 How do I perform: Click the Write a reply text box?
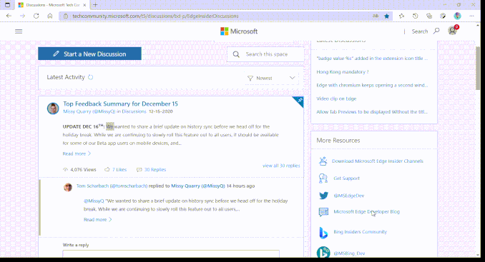[171, 253]
